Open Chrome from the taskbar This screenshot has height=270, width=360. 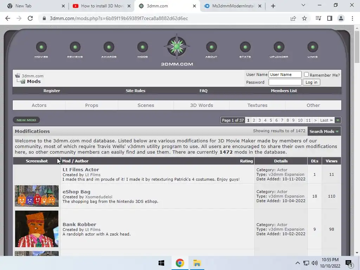[x=180, y=263]
